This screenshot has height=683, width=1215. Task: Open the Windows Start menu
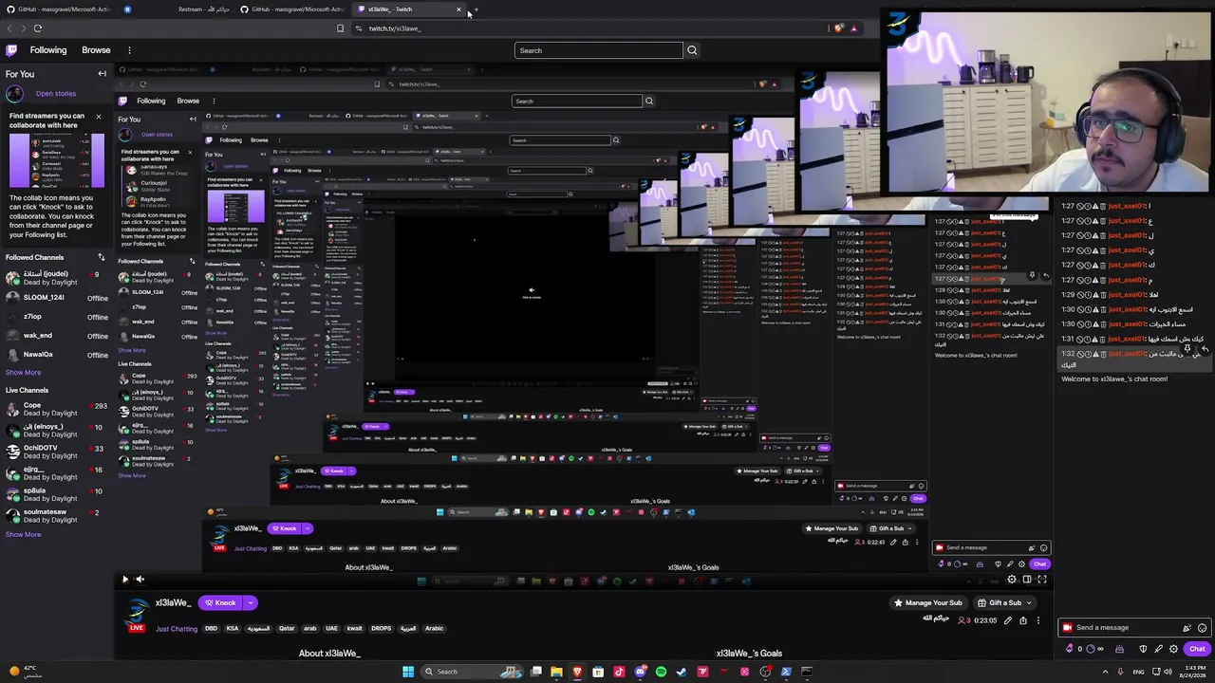click(408, 672)
